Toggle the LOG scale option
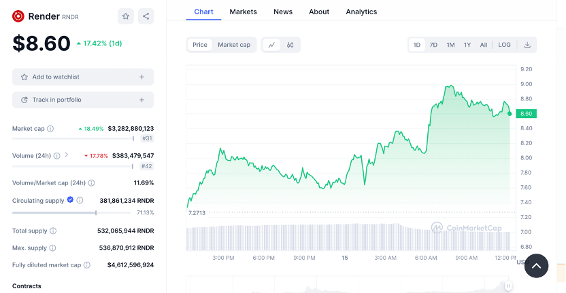The height and width of the screenshot is (293, 566). (x=504, y=45)
